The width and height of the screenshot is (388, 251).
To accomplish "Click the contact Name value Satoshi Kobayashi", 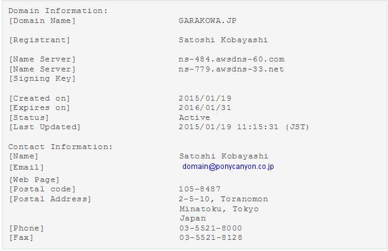I will pos(223,156).
